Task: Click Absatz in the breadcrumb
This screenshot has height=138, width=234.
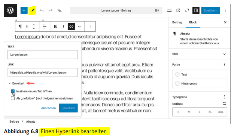Action: pos(31,122)
